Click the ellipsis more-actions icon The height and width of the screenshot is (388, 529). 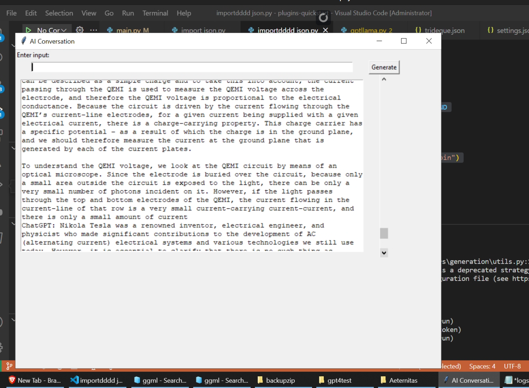click(93, 31)
